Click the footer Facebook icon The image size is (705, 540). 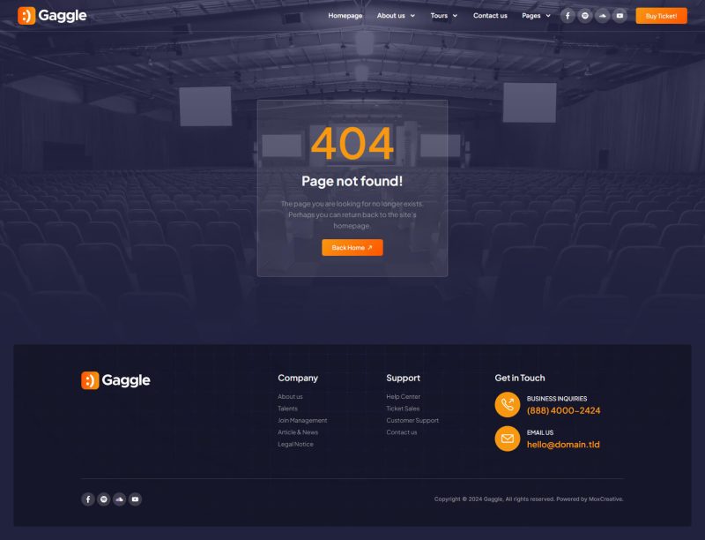click(88, 499)
